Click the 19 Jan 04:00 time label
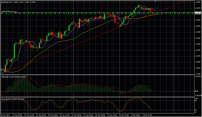 click(x=53, y=115)
